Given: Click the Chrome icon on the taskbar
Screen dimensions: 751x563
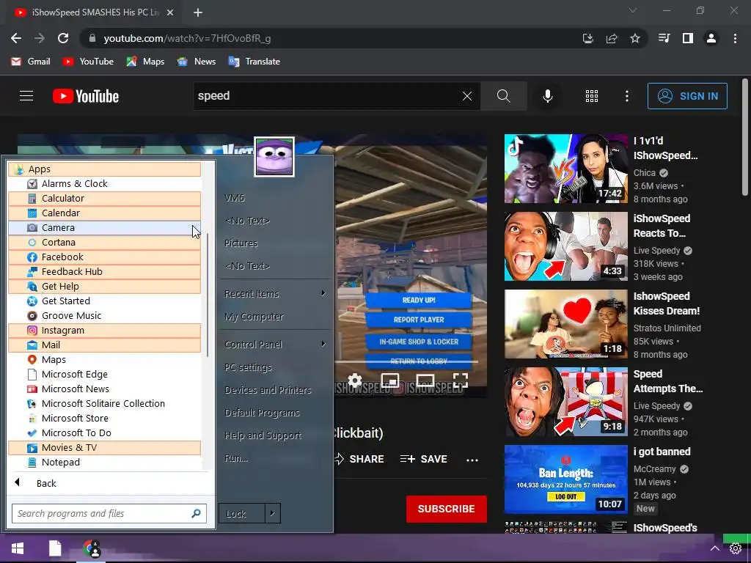Looking at the screenshot, I should [92, 548].
